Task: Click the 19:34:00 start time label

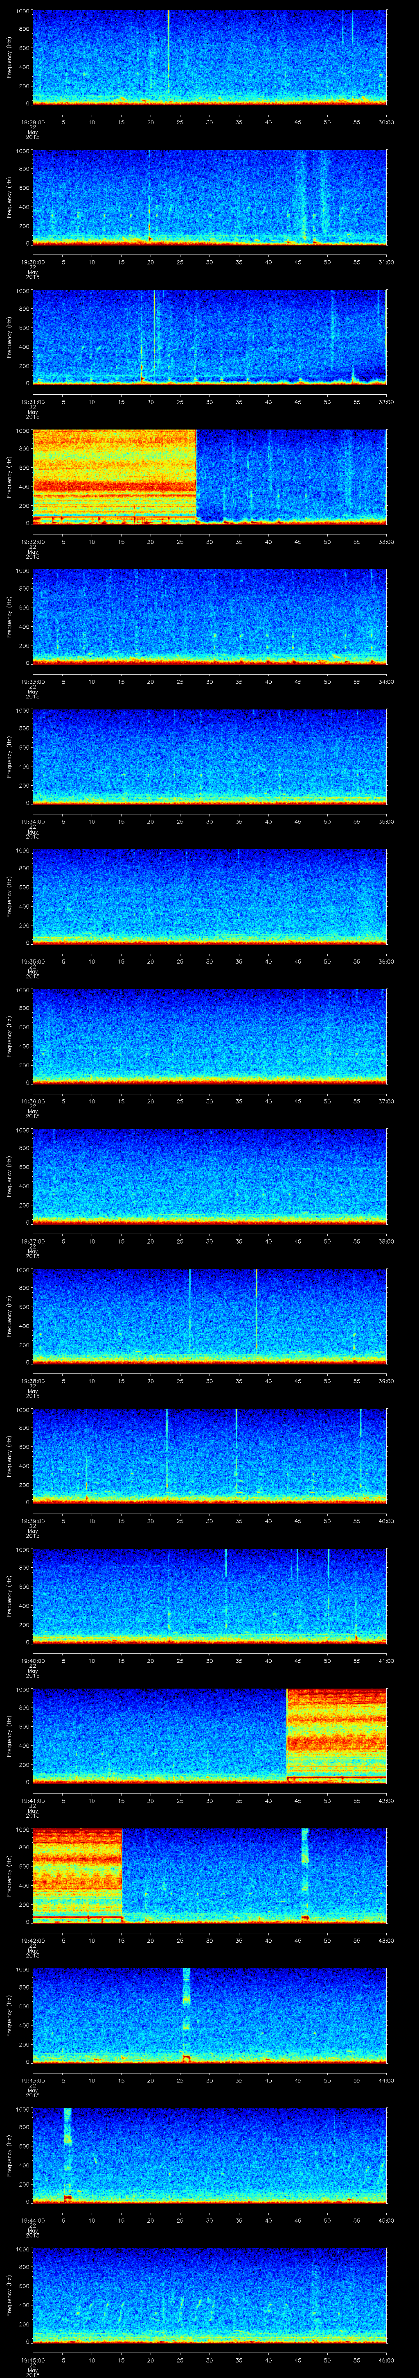Action: pos(32,822)
